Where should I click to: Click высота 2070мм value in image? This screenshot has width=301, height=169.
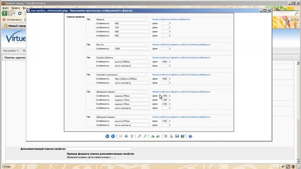tap(122, 121)
